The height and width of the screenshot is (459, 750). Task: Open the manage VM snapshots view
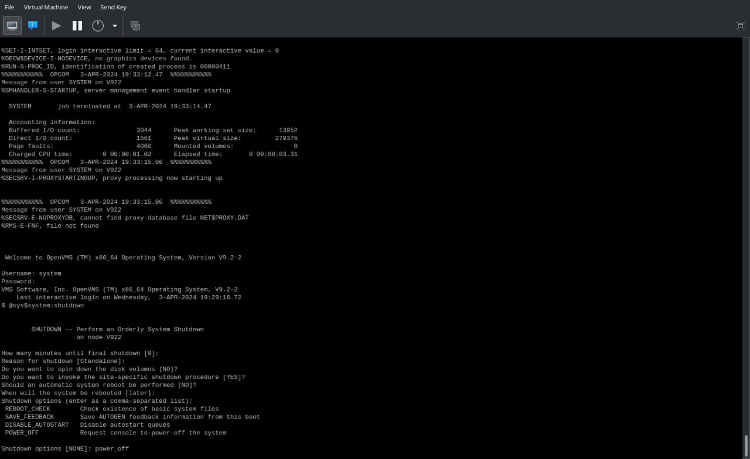click(x=135, y=26)
